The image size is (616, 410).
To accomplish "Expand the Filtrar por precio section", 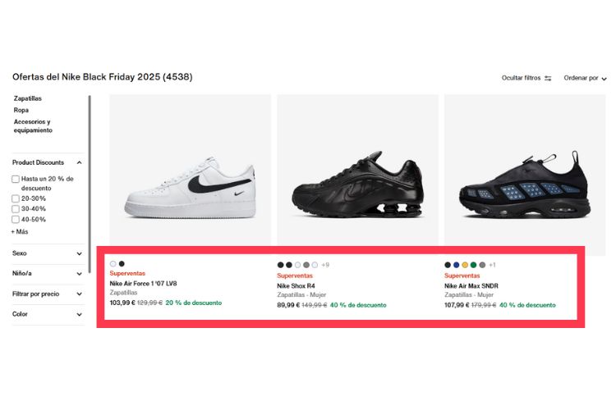I will 79,294.
